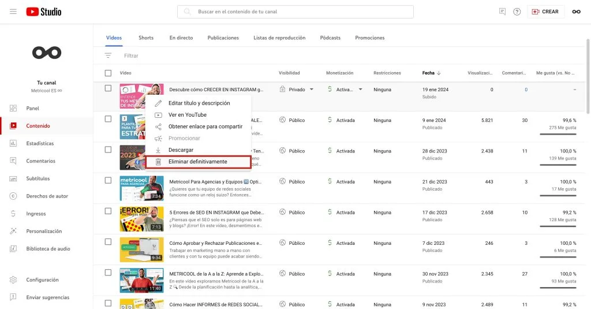Click the Panel dashboard icon
This screenshot has height=309, width=591.
pos(13,108)
